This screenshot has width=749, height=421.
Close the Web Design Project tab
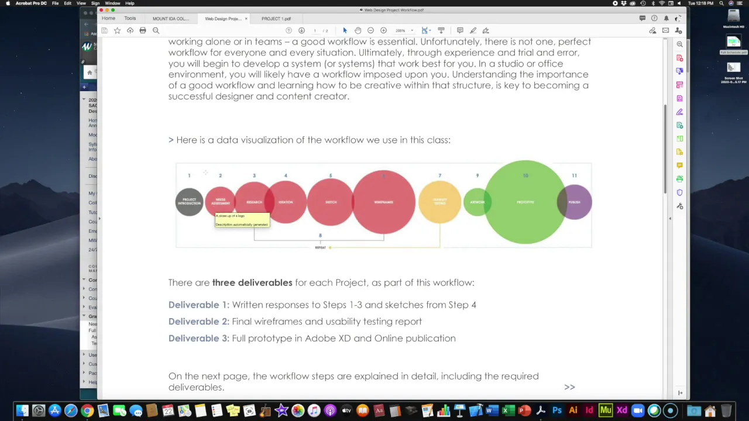click(x=246, y=19)
